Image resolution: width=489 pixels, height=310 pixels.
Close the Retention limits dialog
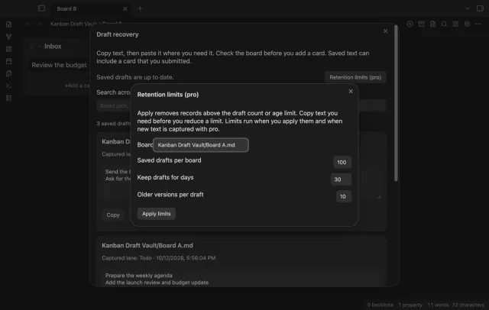[351, 92]
